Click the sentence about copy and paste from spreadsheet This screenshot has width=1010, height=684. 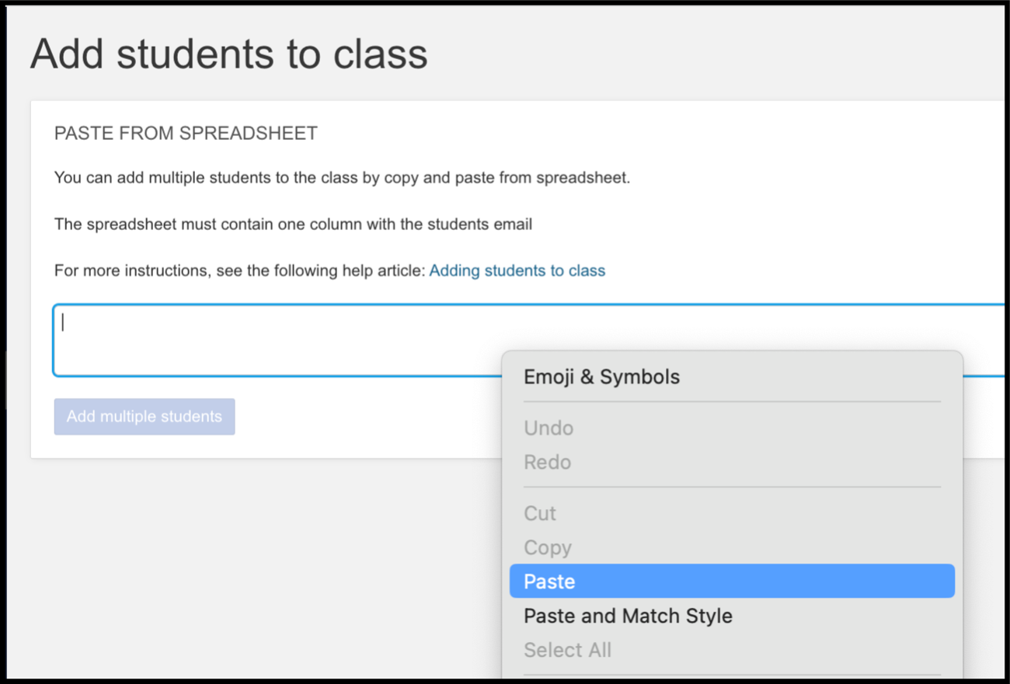point(342,177)
